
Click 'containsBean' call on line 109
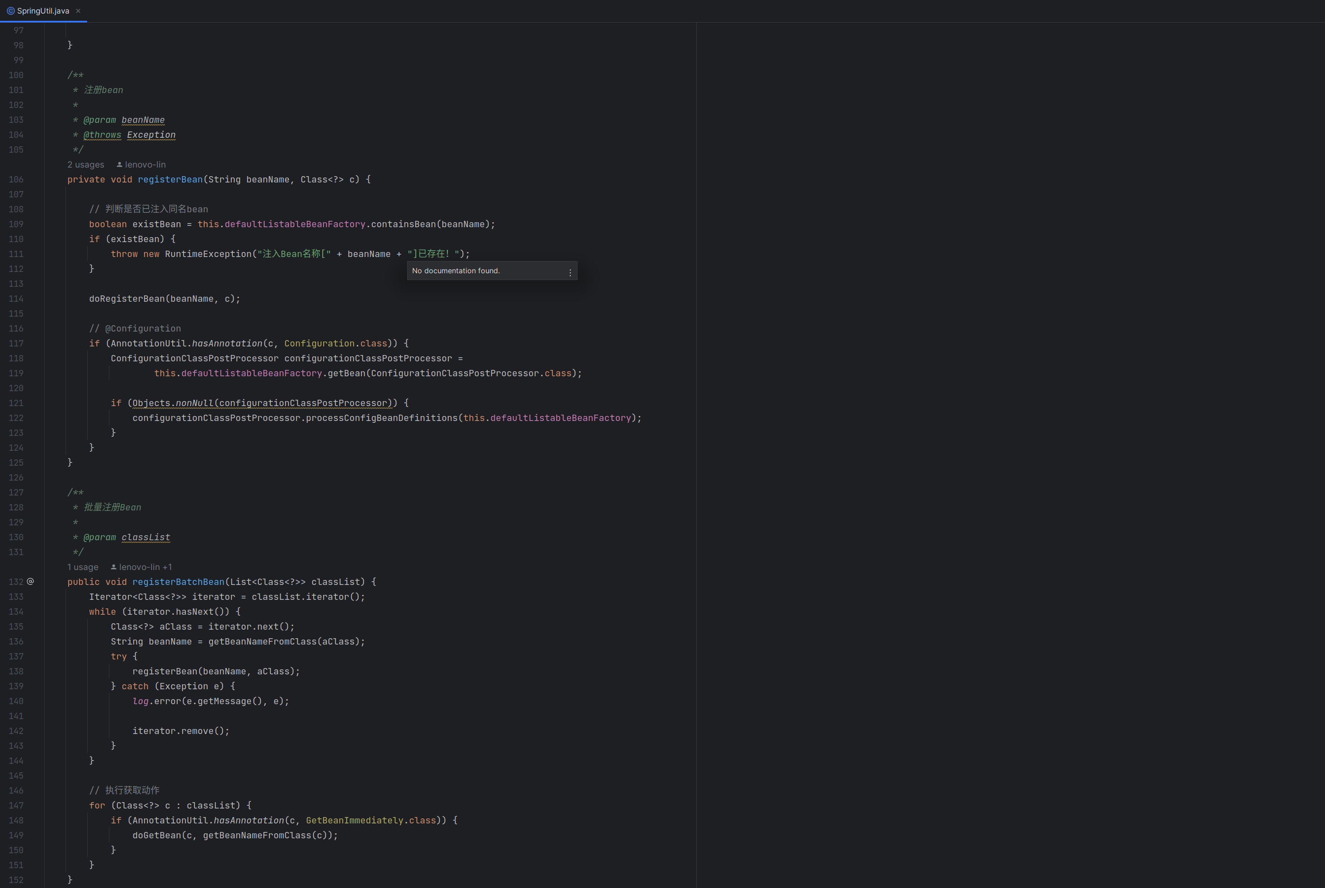(404, 224)
